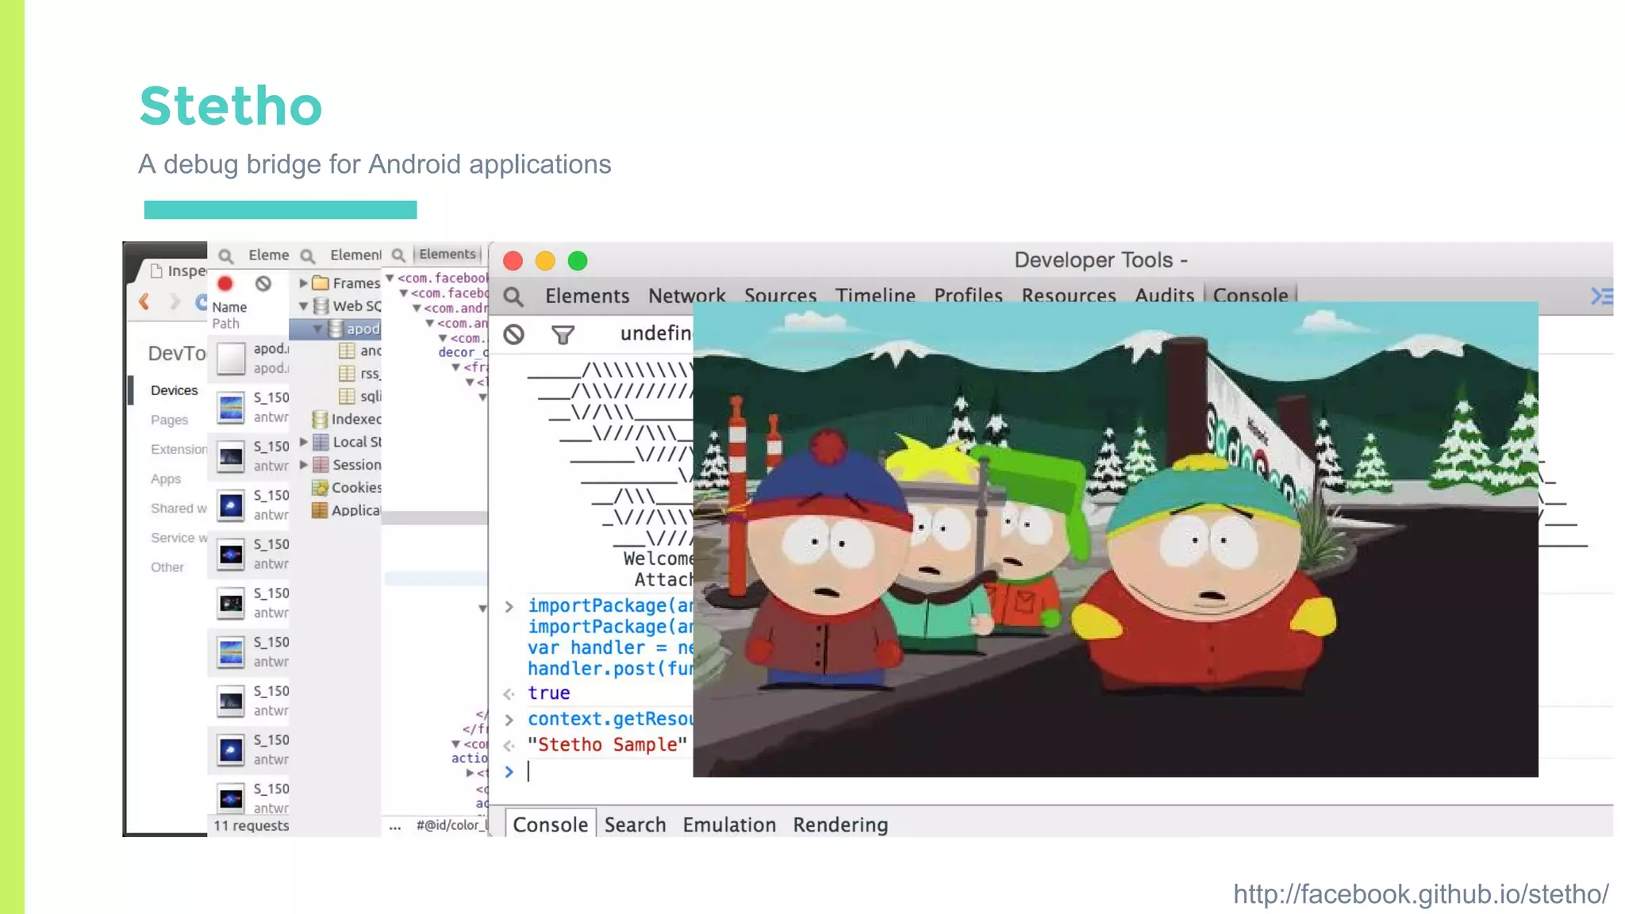Image resolution: width=1625 pixels, height=914 pixels.
Task: Click the Name column header in Network panel
Action: tap(229, 307)
